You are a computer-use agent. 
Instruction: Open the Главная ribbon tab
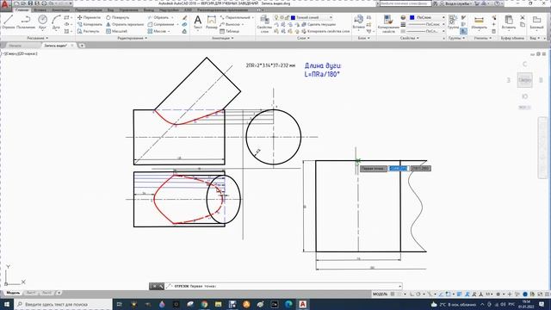[22, 9]
